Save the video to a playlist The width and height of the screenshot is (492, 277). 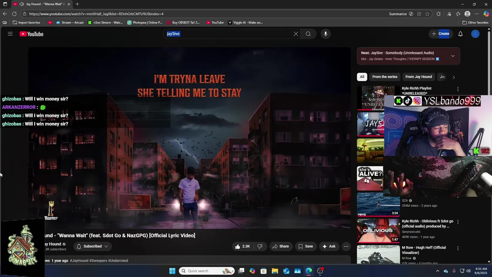pos(306,246)
